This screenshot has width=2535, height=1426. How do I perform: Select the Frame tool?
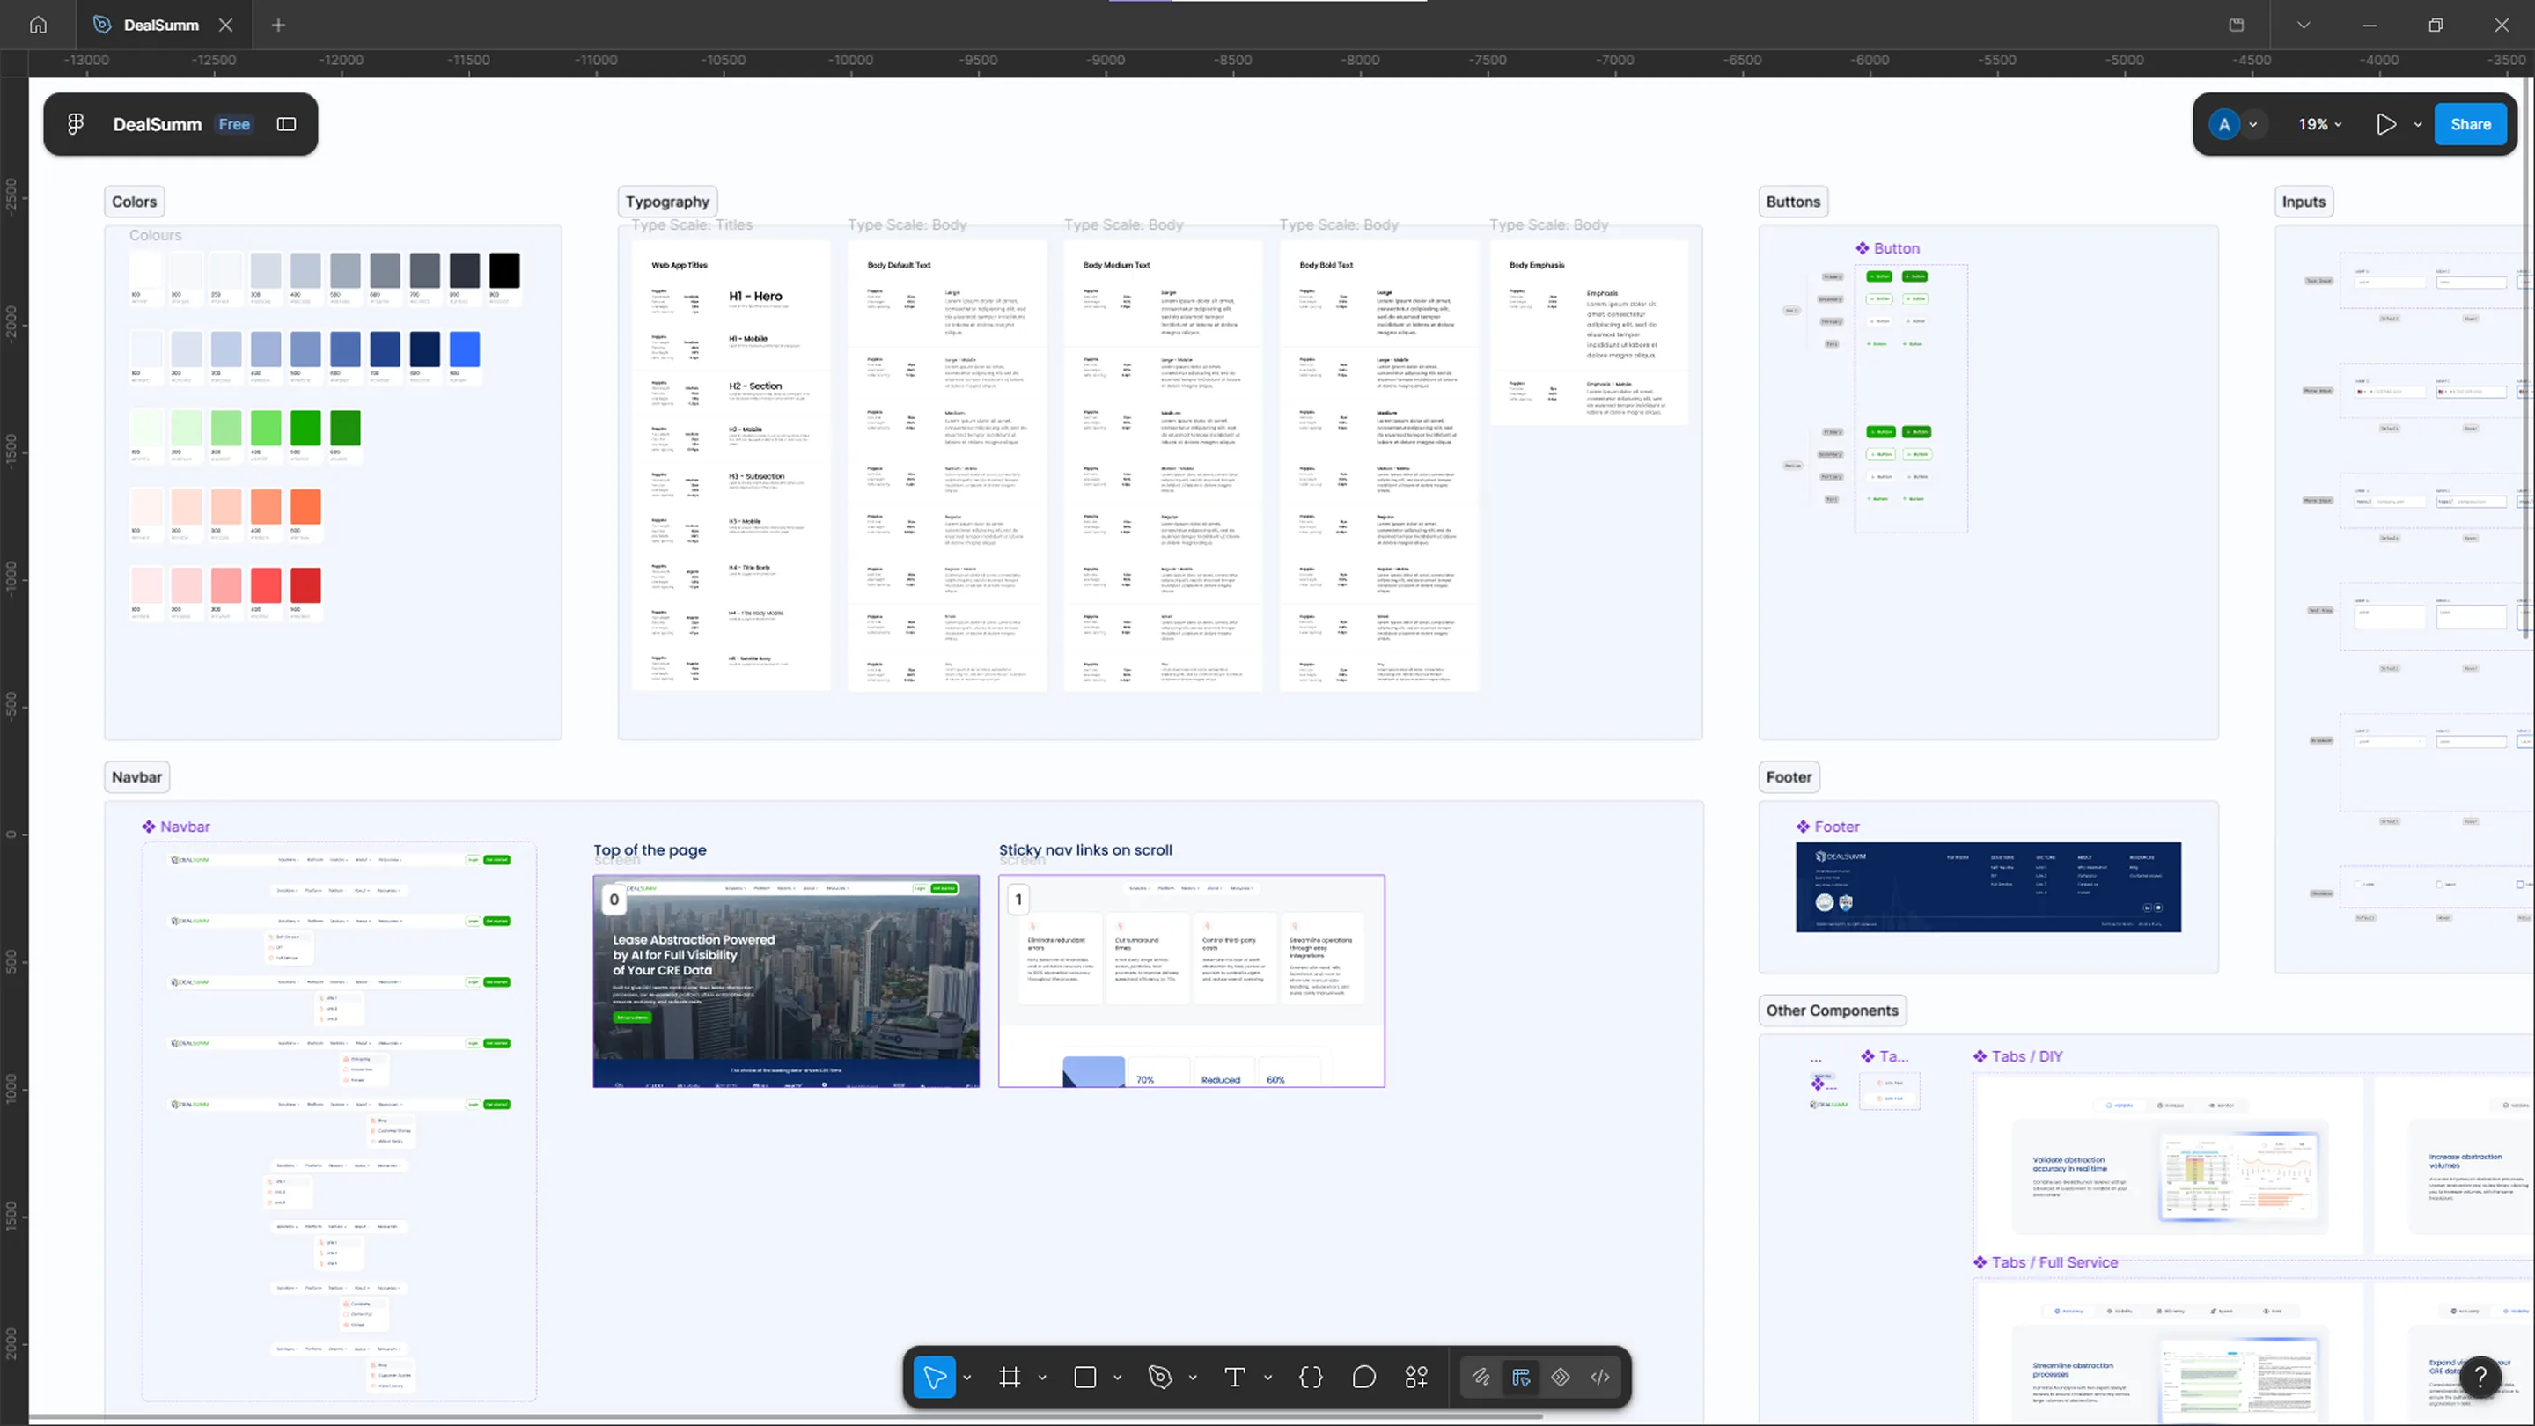[1010, 1377]
